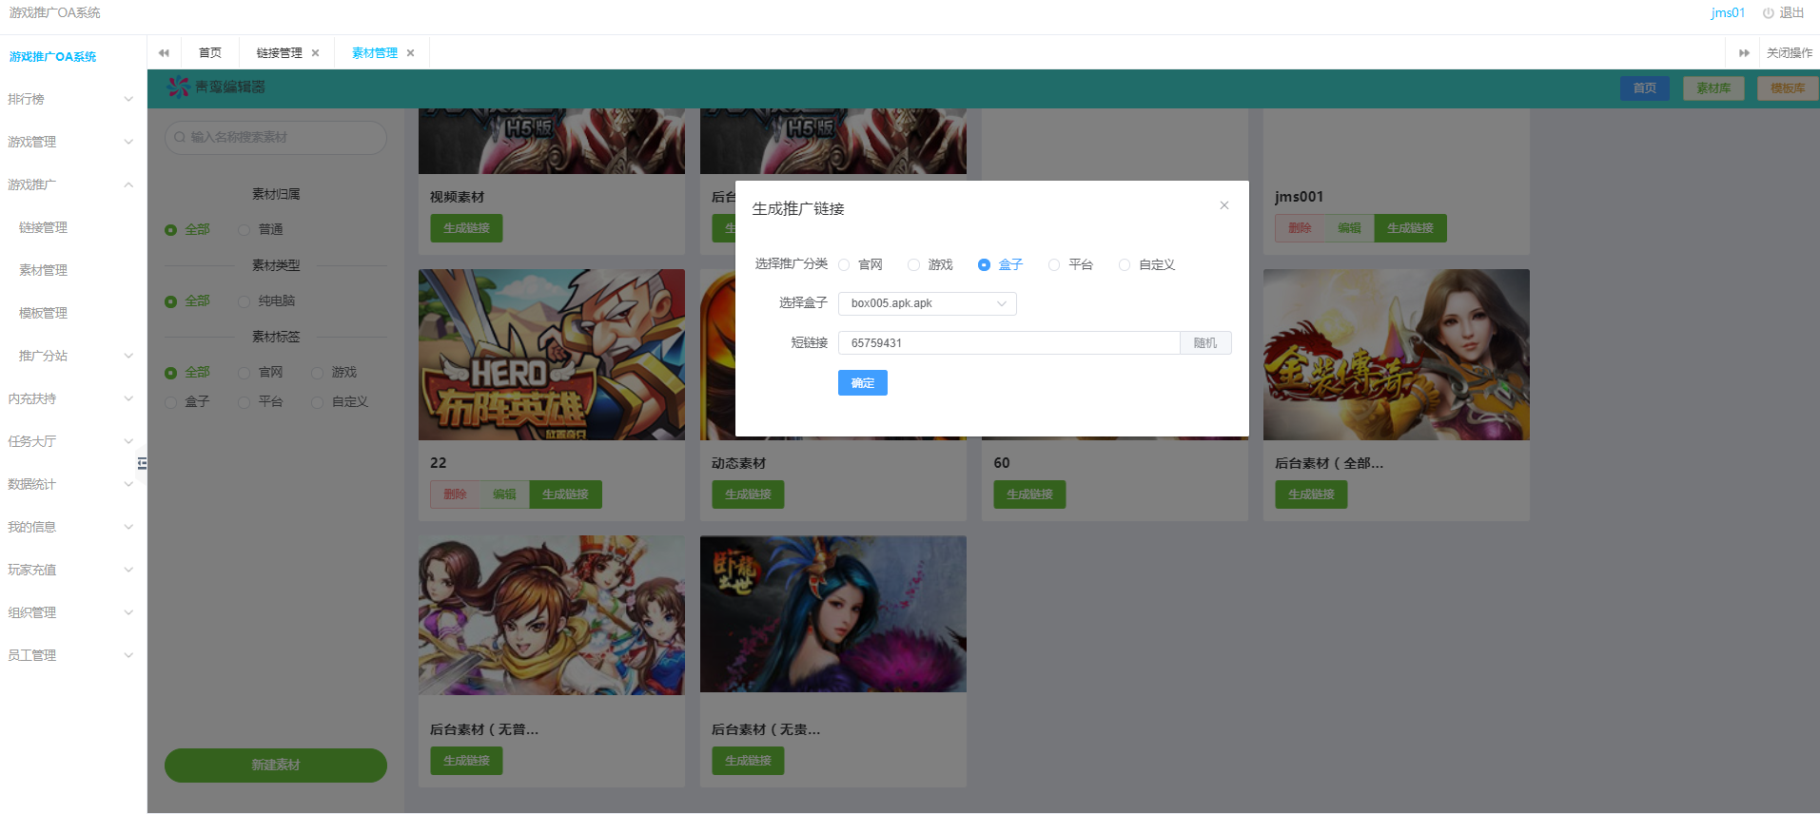Click the tab scroll-right double arrow icon
Image resolution: width=1820 pixels, height=814 pixels.
[x=1743, y=53]
